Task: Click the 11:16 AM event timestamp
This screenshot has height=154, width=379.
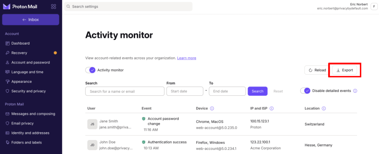Action: pyautogui.click(x=151, y=130)
